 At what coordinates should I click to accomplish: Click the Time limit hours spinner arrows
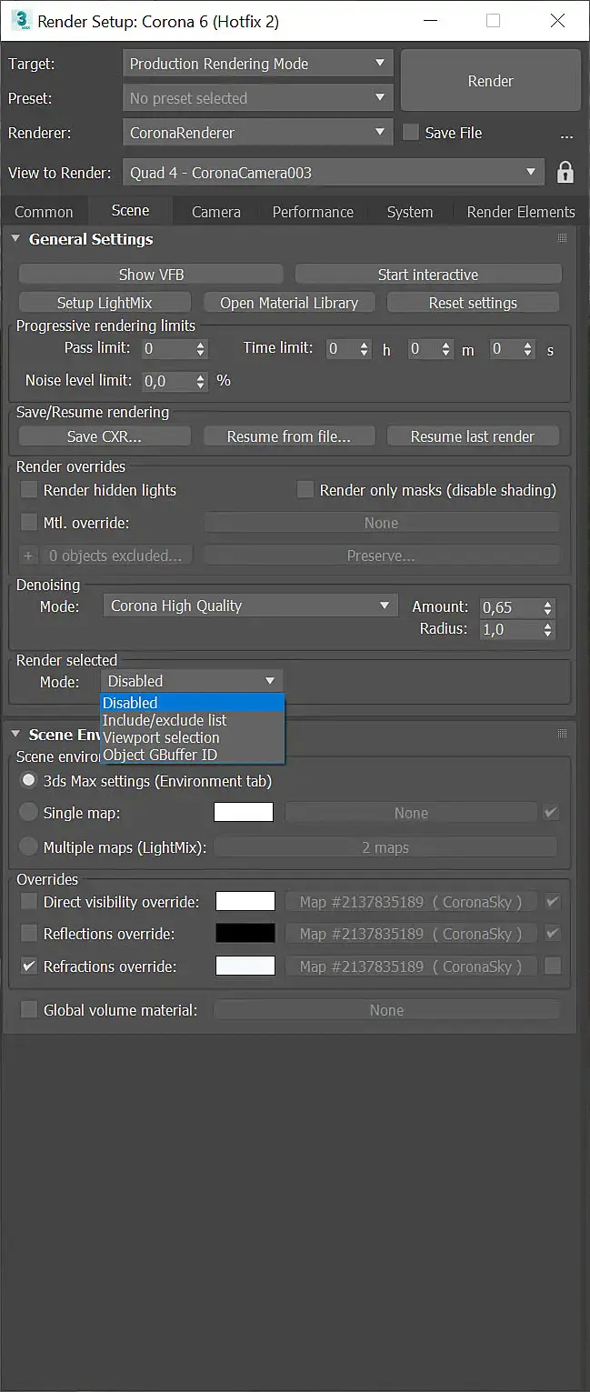tap(365, 348)
